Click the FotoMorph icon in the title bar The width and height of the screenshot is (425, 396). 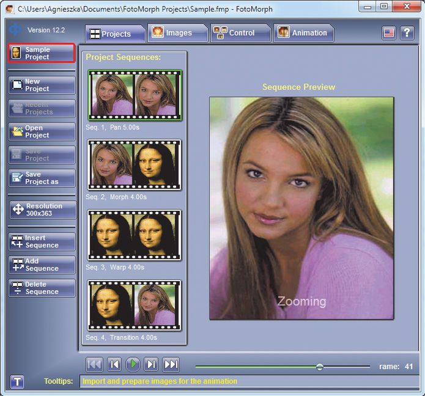[x=10, y=9]
